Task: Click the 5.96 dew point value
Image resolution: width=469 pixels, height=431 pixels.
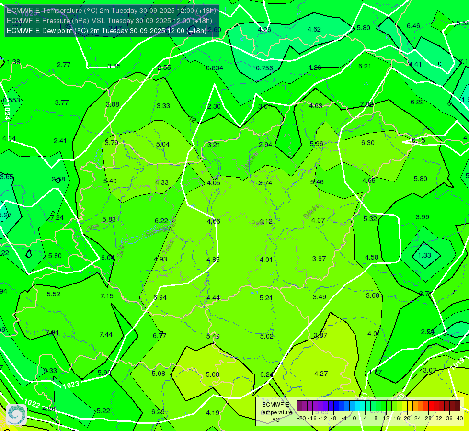Action: 317,144
